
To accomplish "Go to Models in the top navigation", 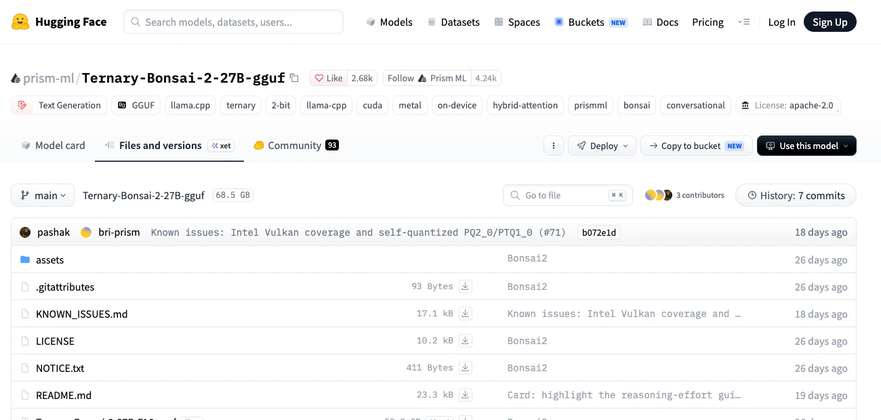I will [x=389, y=22].
